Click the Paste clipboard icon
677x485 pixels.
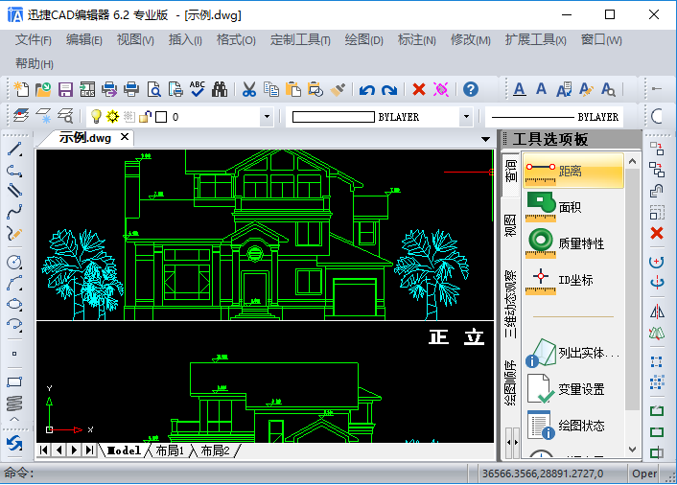[x=293, y=89]
